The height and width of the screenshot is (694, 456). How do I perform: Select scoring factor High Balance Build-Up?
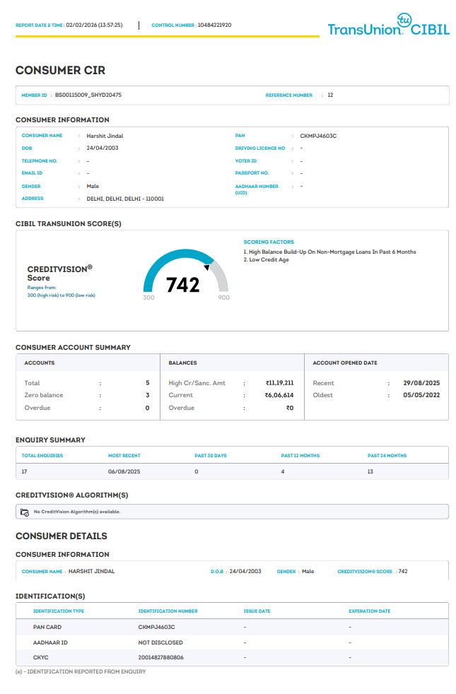[330, 252]
